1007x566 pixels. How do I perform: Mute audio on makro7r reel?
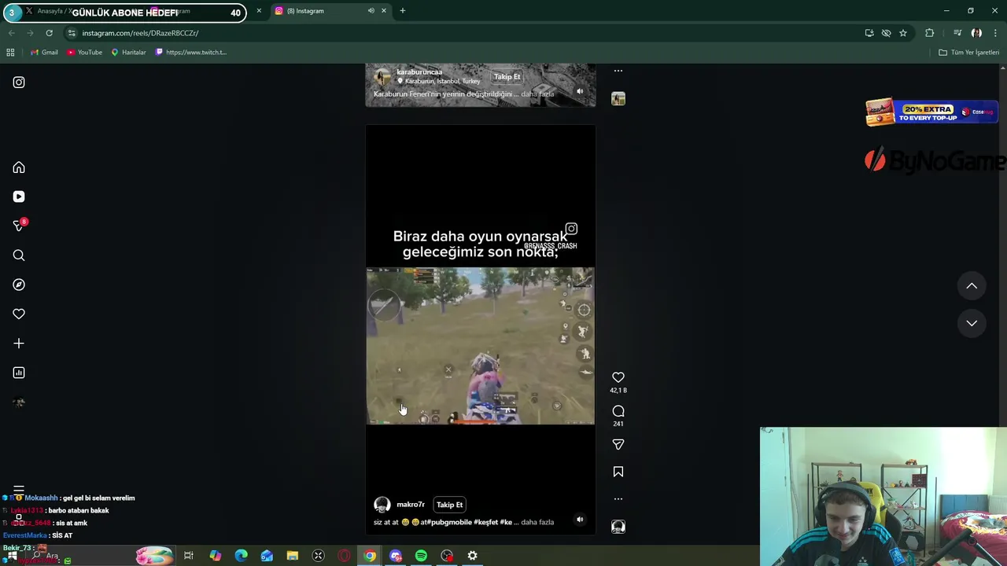click(580, 520)
